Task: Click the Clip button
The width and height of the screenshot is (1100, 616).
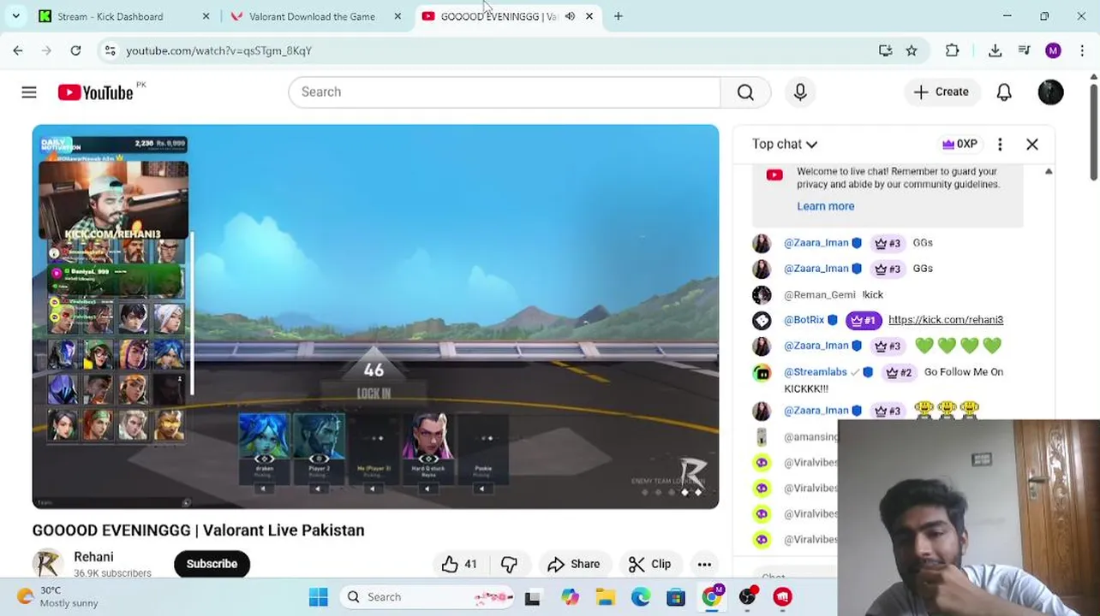Action: pyautogui.click(x=649, y=564)
